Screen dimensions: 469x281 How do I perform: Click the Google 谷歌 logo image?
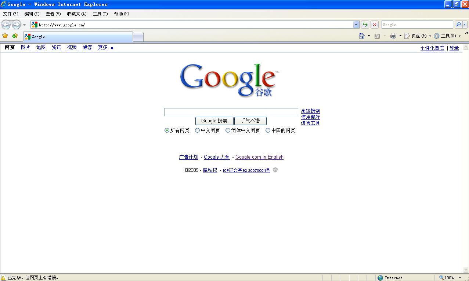230,80
